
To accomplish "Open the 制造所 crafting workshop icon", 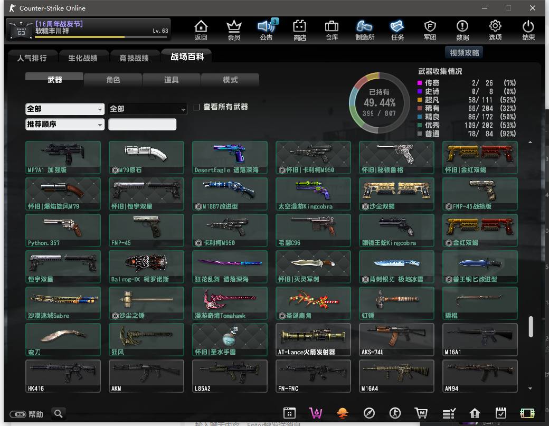I will tap(364, 30).
